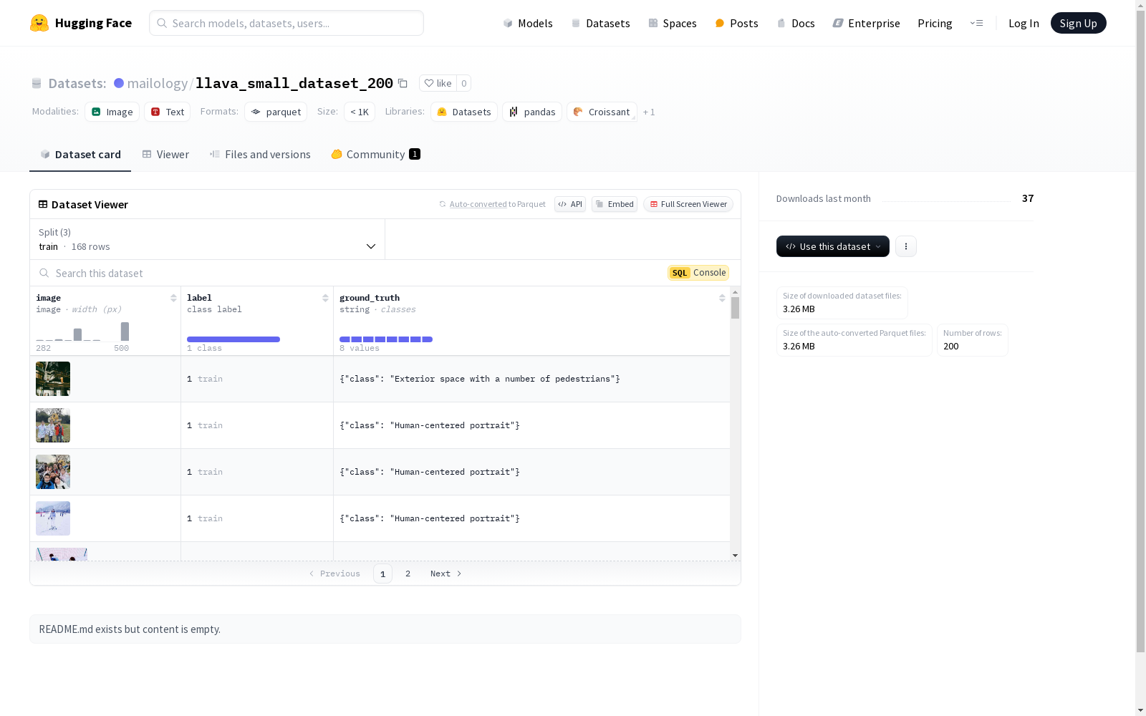Sort the ground_truth column
The image size is (1146, 716).
722,298
